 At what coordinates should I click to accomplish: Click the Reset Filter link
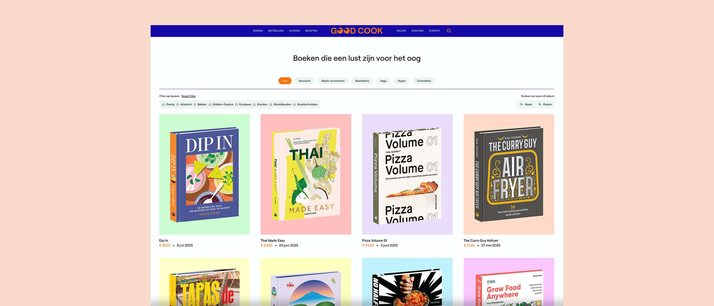189,96
